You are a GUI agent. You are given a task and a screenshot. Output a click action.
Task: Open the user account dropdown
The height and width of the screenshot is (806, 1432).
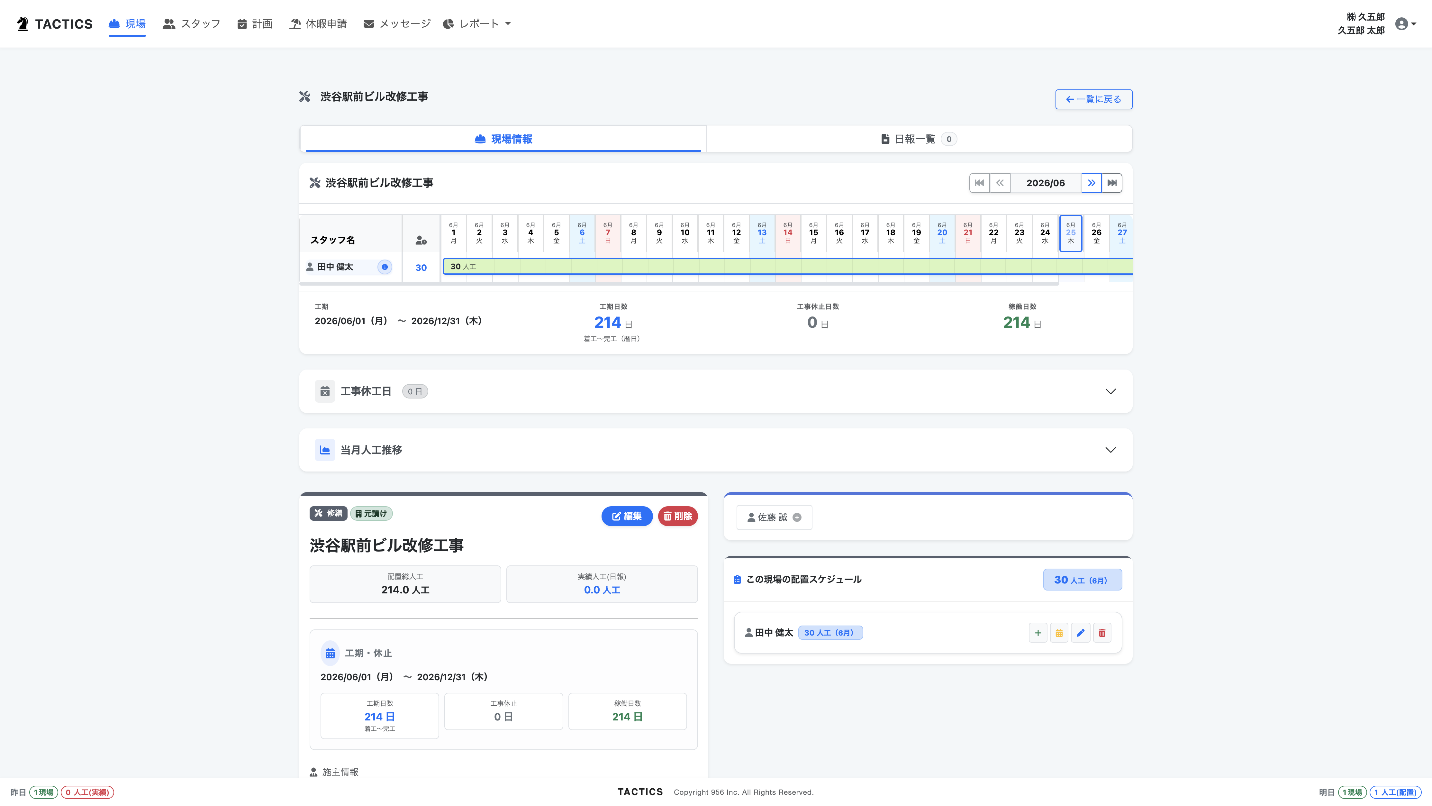(1405, 24)
